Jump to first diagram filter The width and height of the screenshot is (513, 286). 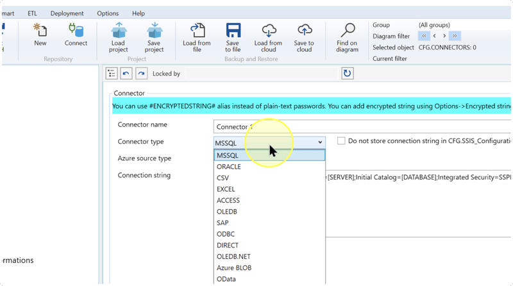pyautogui.click(x=424, y=36)
